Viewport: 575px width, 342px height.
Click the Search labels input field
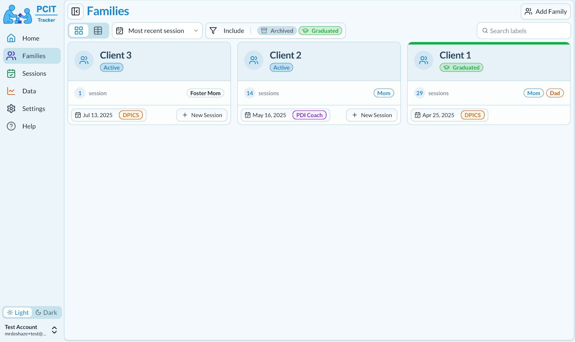(524, 31)
